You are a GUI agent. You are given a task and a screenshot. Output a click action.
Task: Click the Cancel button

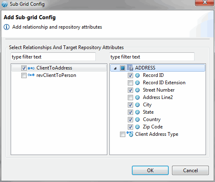click(190, 171)
